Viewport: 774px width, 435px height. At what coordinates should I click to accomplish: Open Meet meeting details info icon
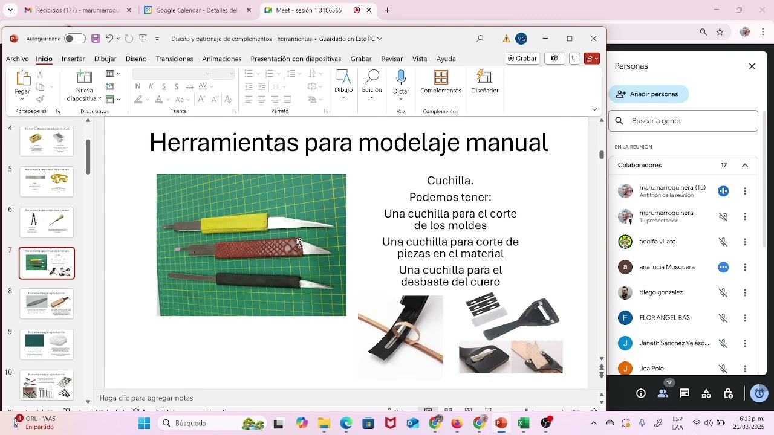641,393
